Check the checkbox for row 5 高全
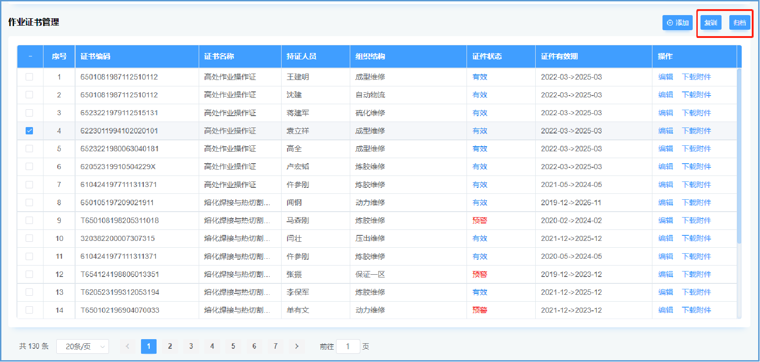The image size is (760, 362). (29, 149)
